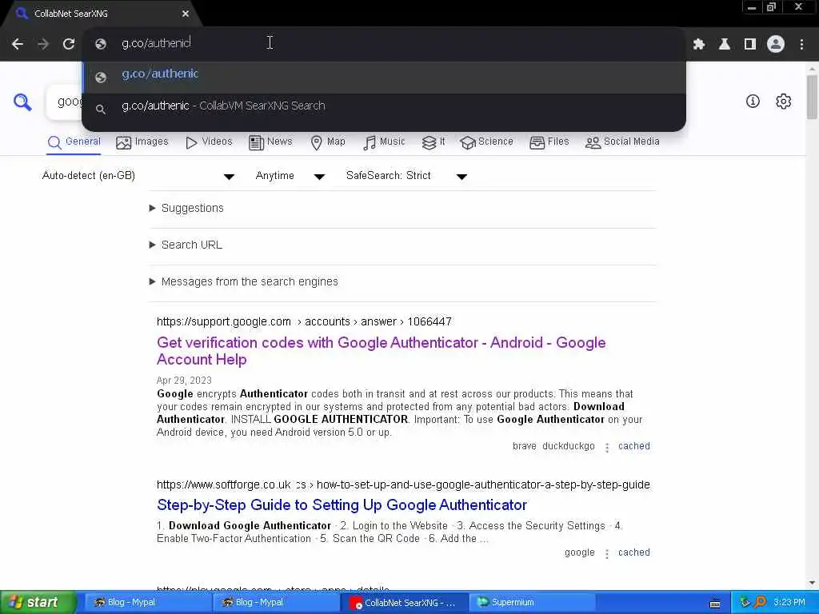Open the browser three-dot menu
The height and width of the screenshot is (614, 819).
pos(801,45)
